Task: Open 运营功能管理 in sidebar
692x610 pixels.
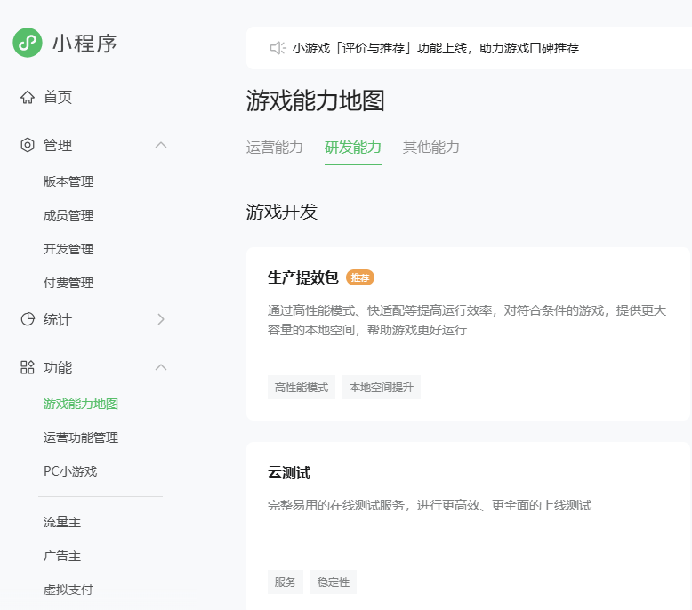Action: point(81,437)
